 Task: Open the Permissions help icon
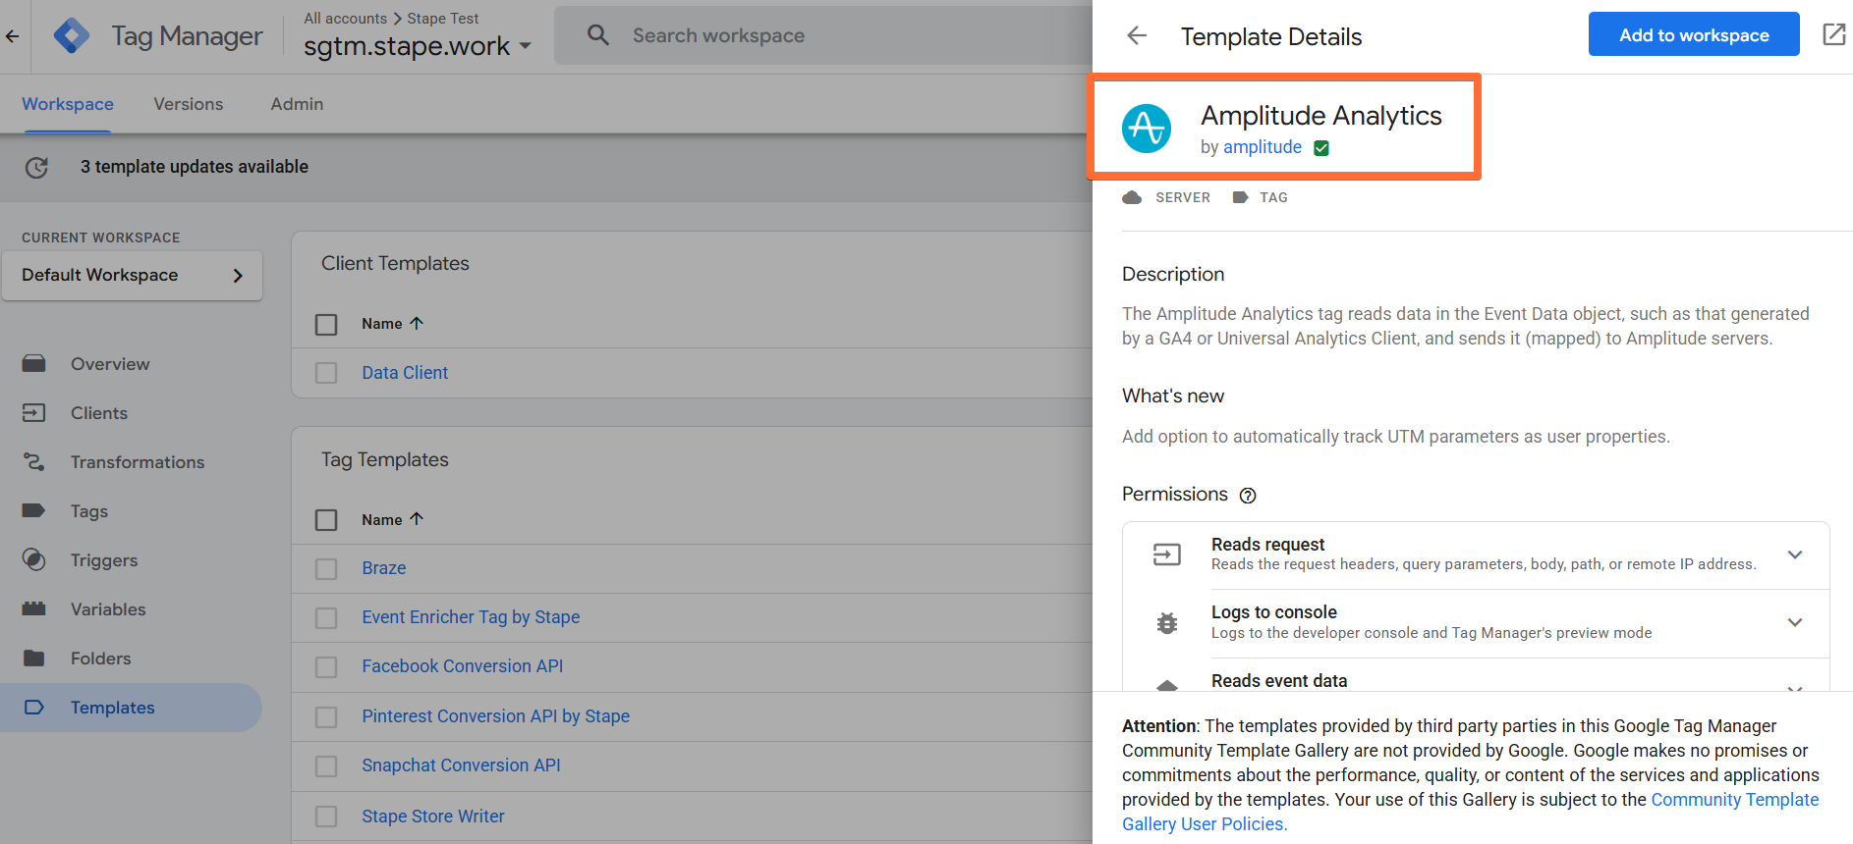[x=1248, y=496]
